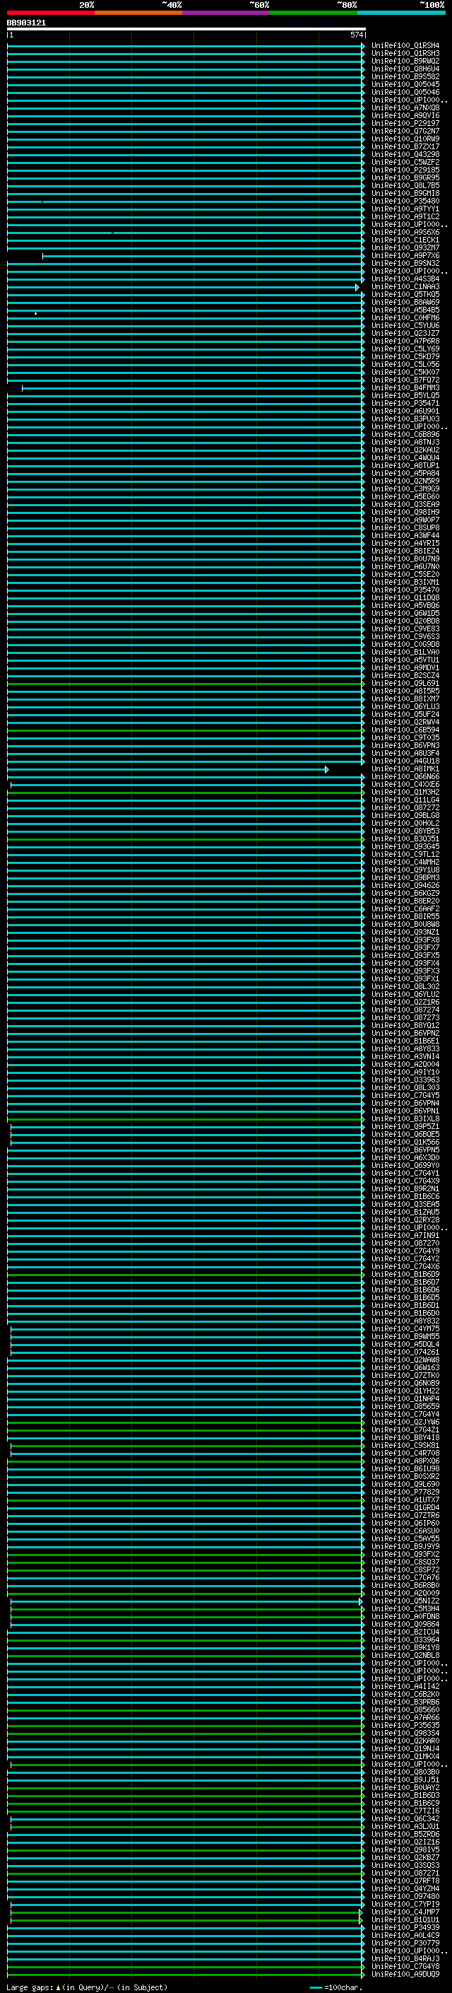Image resolution: width=452 pixels, height=1993 pixels.
Task: Select the purple ~60% legend segment
Action: point(225,13)
